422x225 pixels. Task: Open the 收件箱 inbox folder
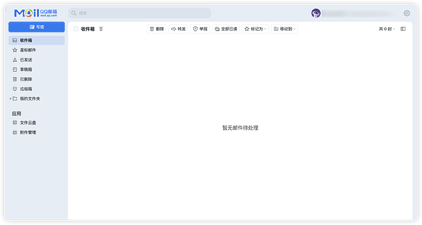[37, 40]
